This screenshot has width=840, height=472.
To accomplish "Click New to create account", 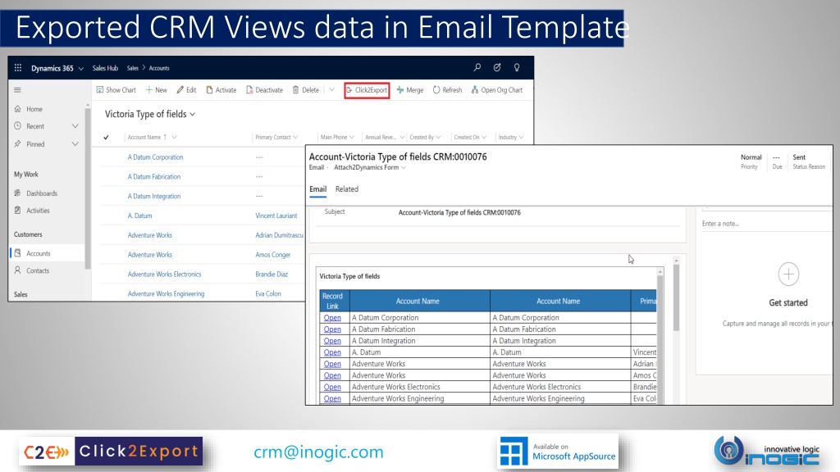I will point(157,90).
